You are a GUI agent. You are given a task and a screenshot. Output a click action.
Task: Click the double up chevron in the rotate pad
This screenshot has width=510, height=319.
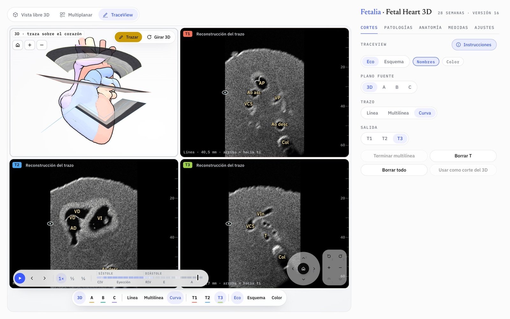coord(329,279)
